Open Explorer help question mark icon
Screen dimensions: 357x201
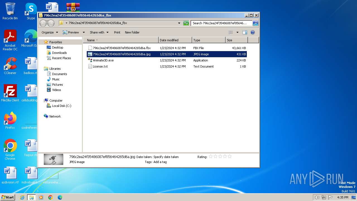tap(253, 32)
